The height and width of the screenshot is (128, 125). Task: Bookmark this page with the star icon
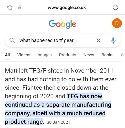10,7
